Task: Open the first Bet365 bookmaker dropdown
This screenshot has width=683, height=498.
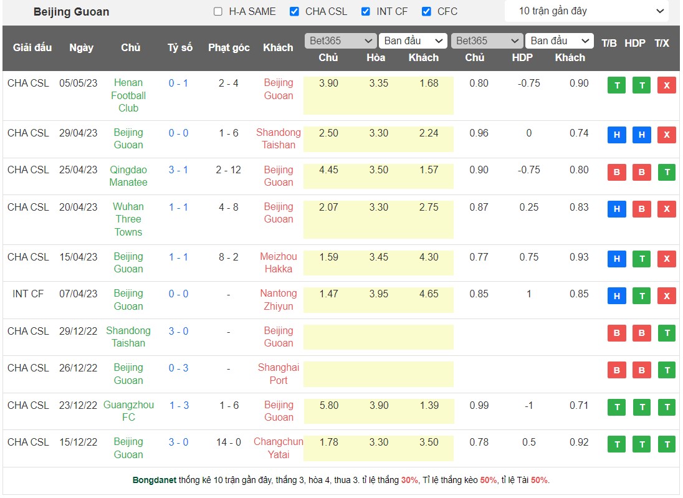Action: pyautogui.click(x=340, y=41)
